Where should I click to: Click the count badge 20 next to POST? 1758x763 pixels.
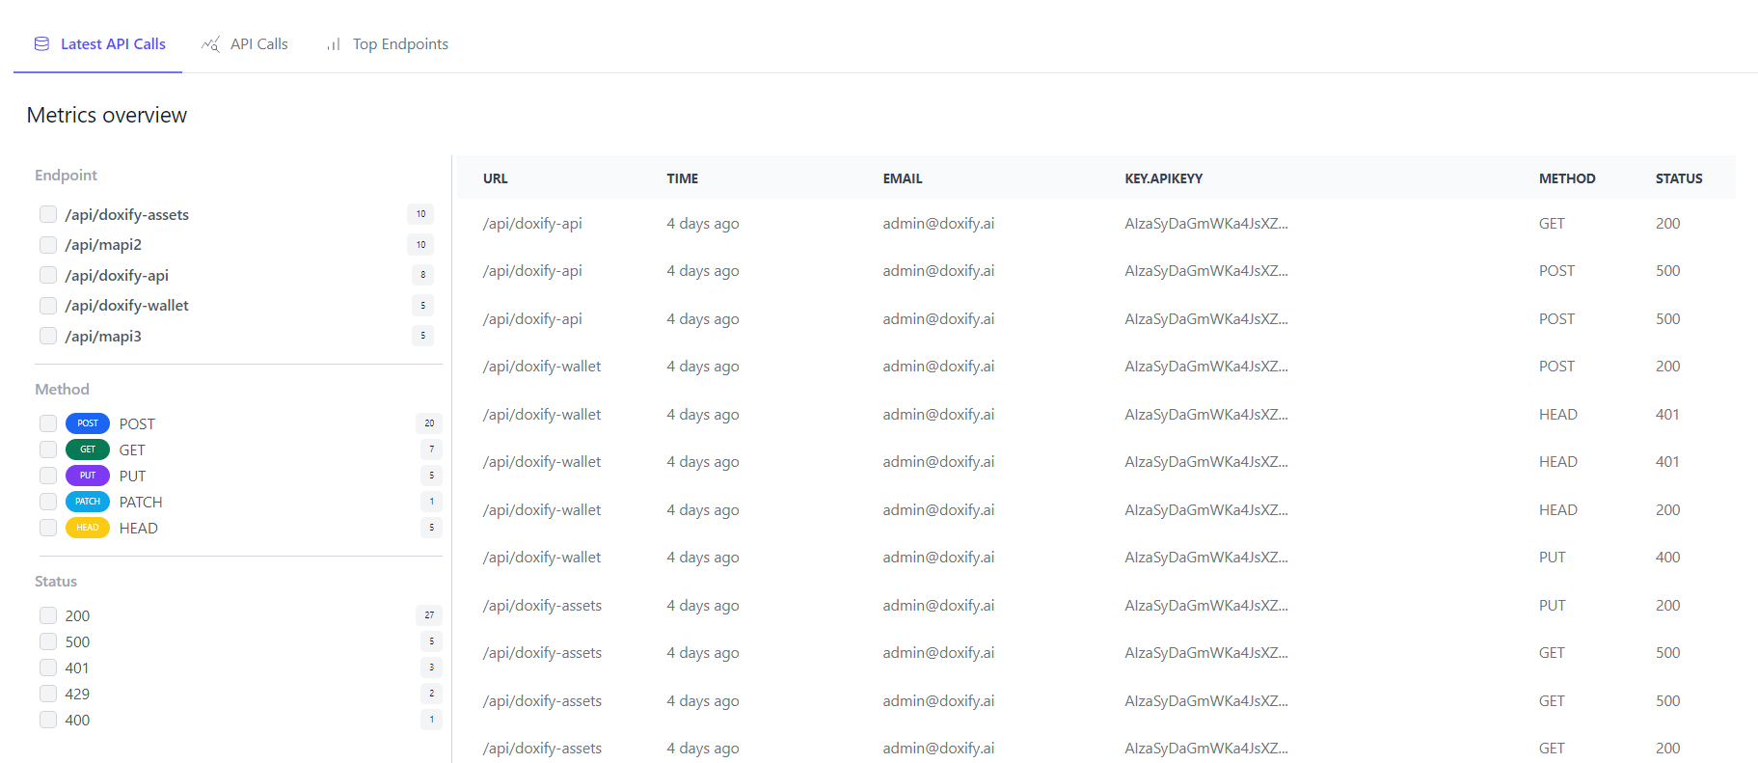point(429,423)
